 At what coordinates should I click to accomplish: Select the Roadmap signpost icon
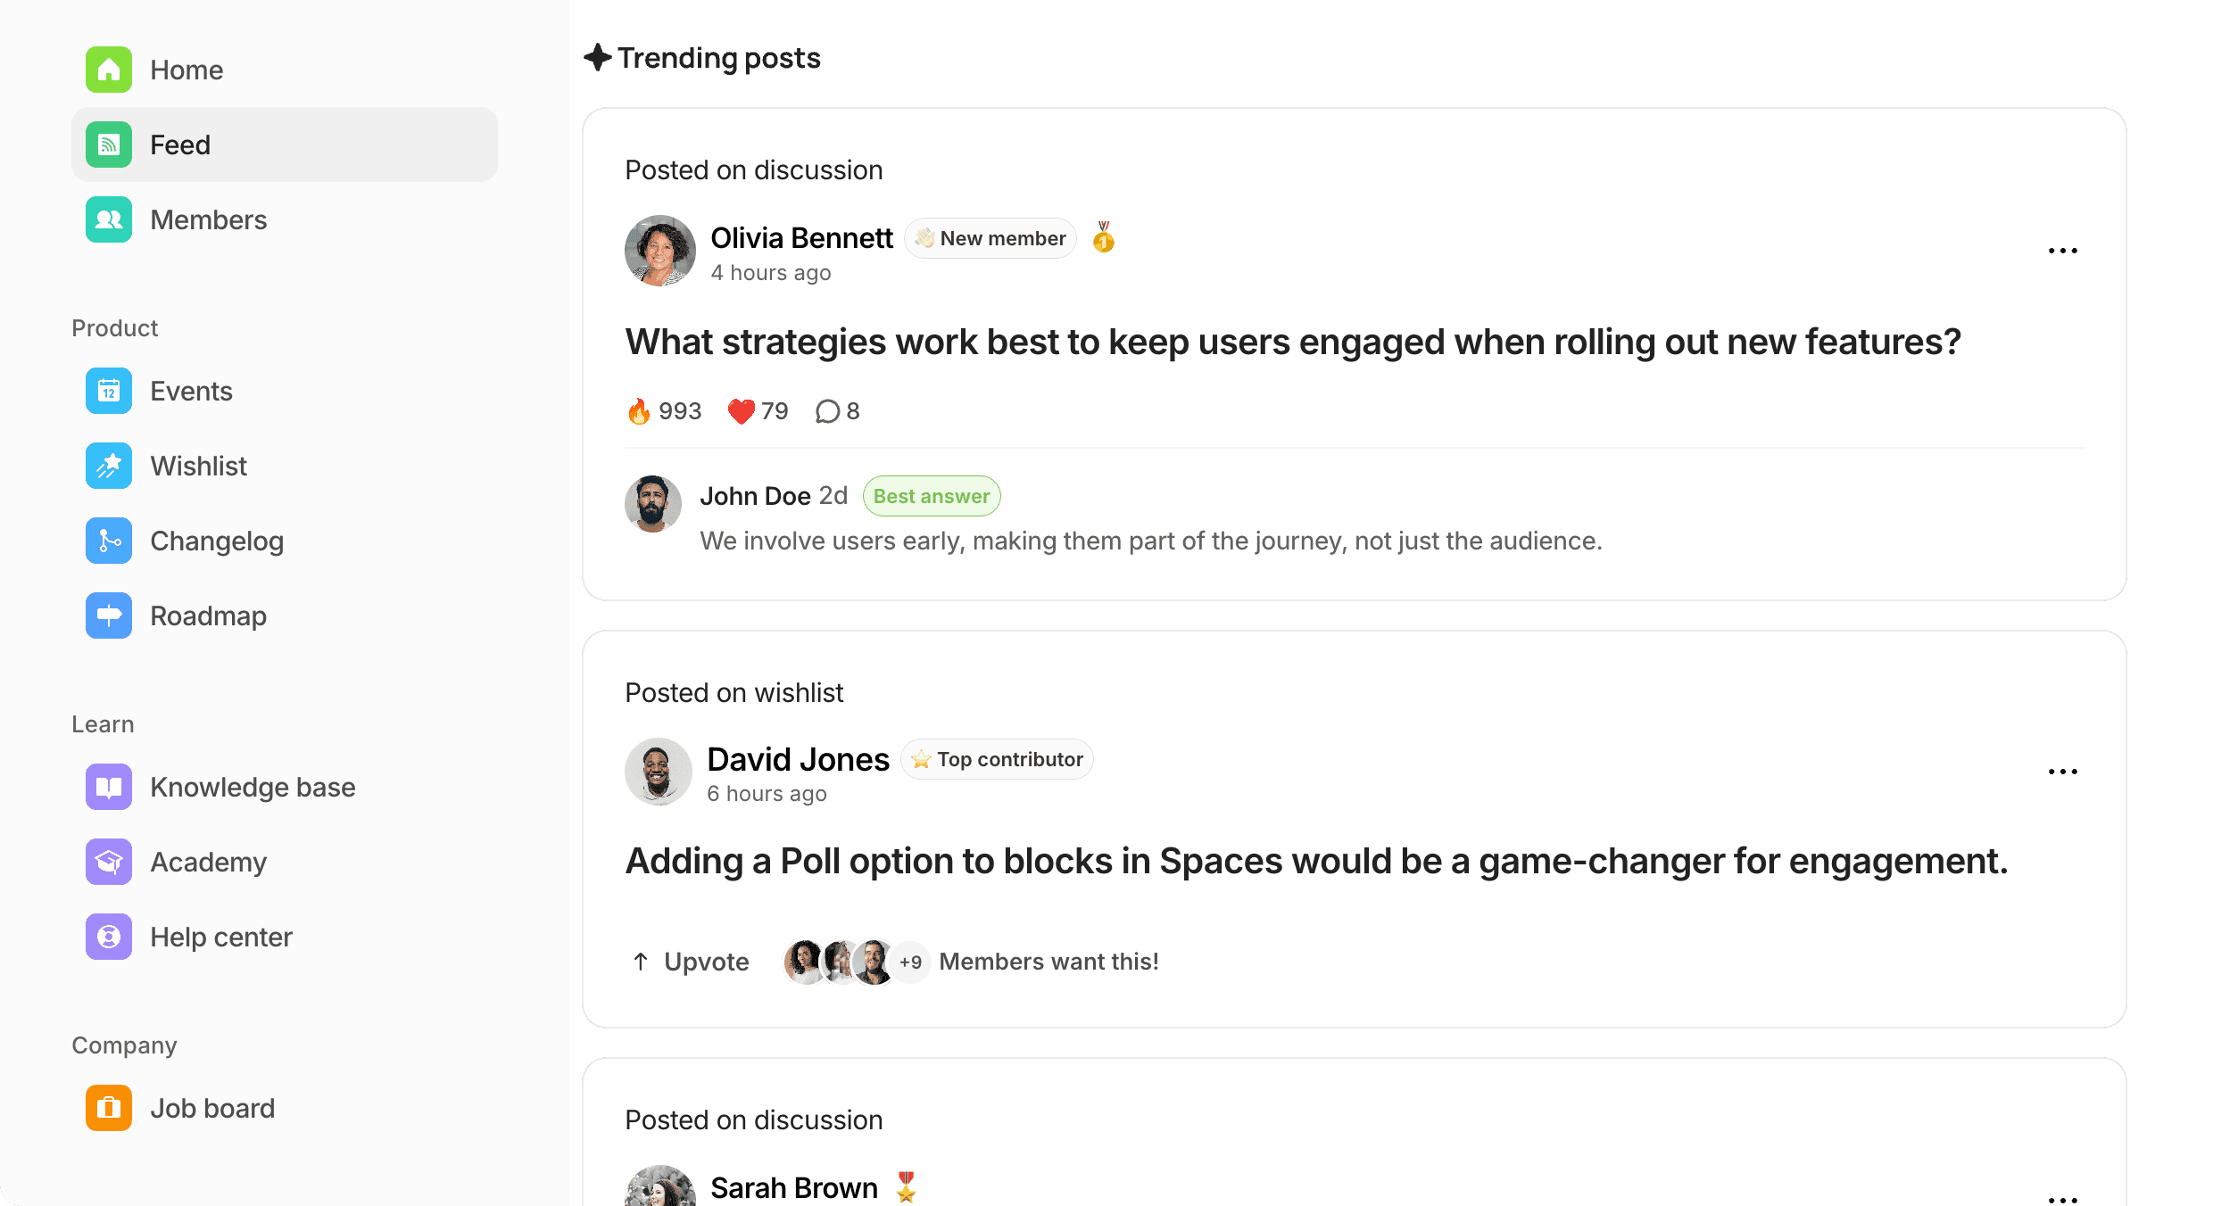(109, 615)
